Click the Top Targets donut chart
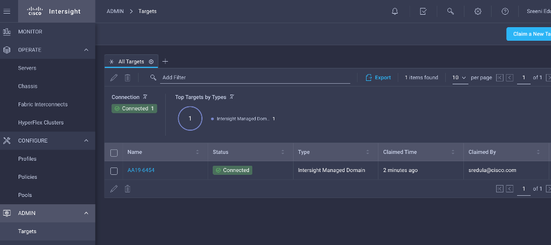551x245 pixels. point(190,118)
